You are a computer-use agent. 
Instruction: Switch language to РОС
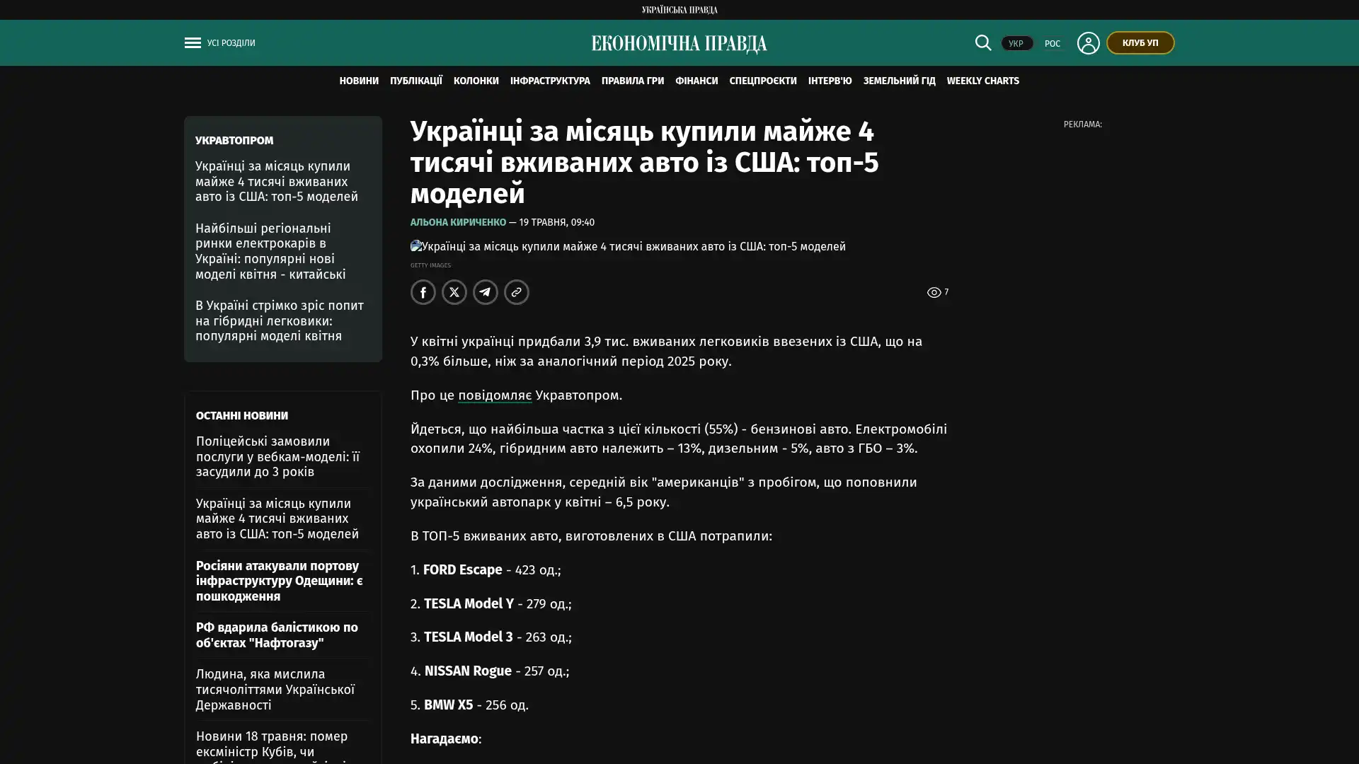point(1053,44)
